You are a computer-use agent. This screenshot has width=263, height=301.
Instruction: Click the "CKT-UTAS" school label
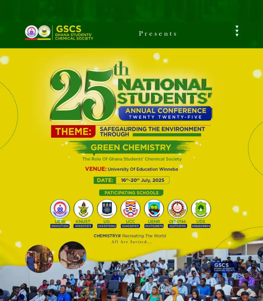pyautogui.click(x=177, y=221)
